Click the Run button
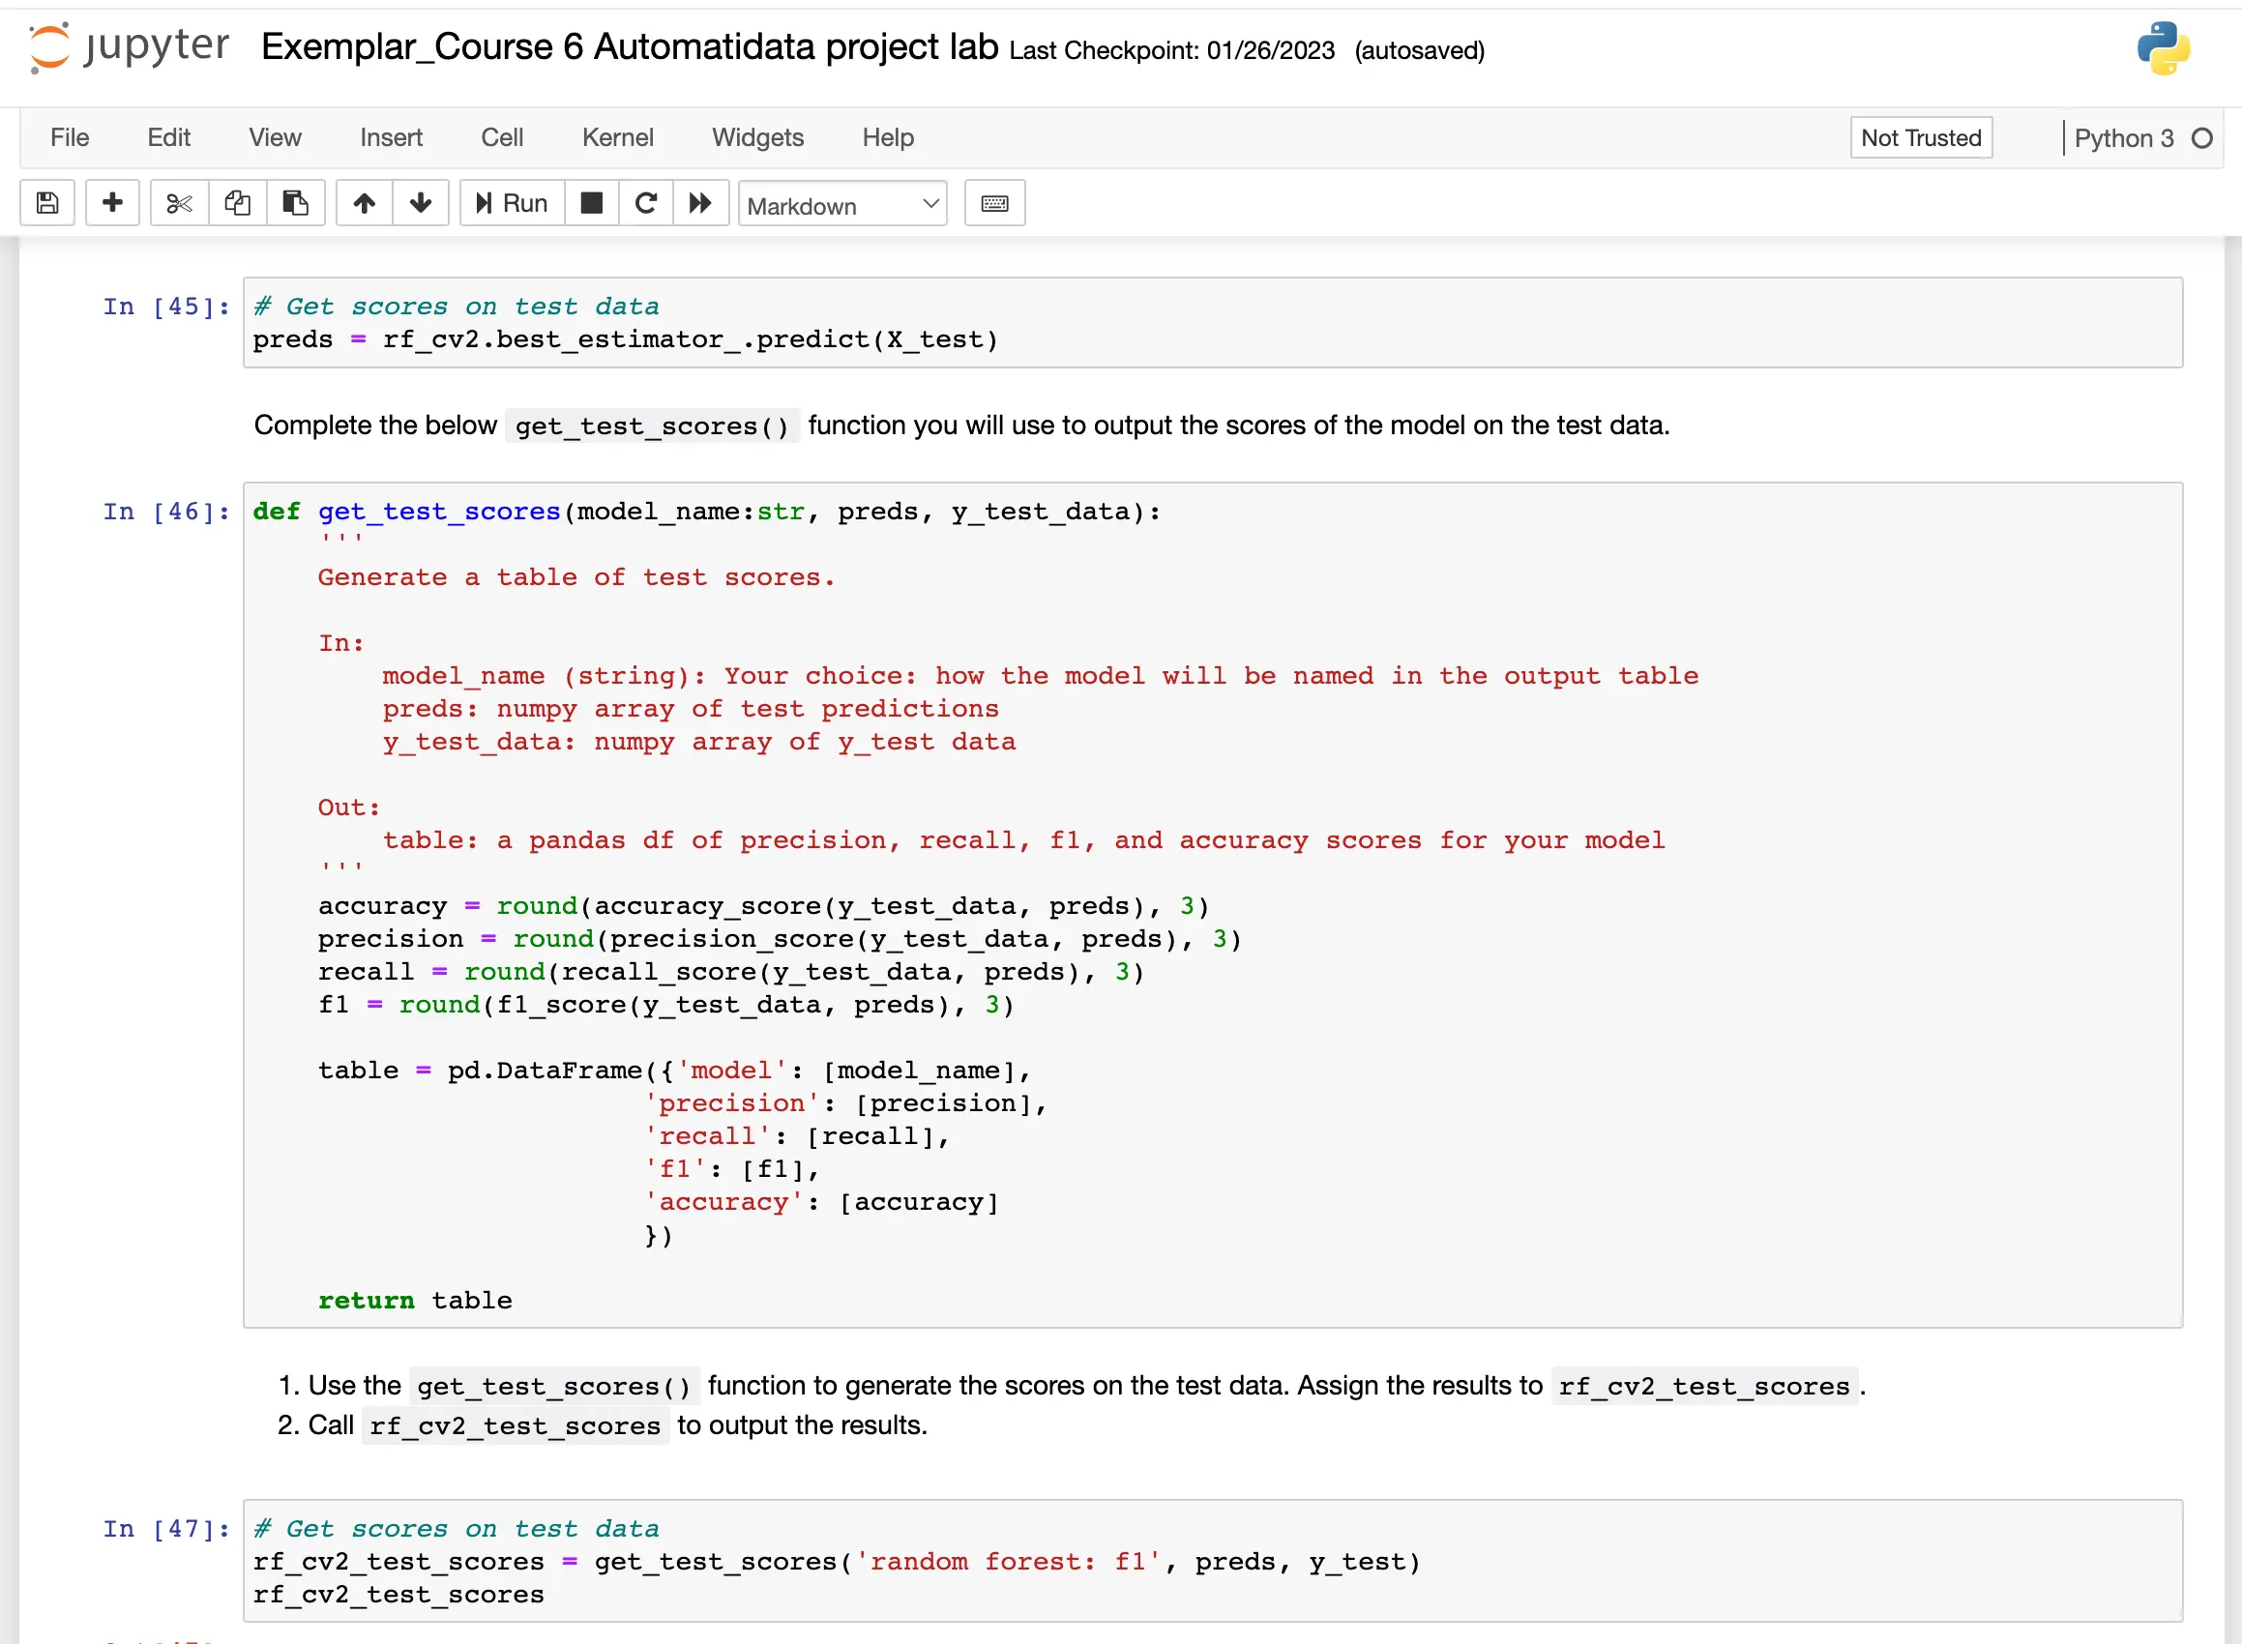This screenshot has height=1644, width=2242. 513,203
